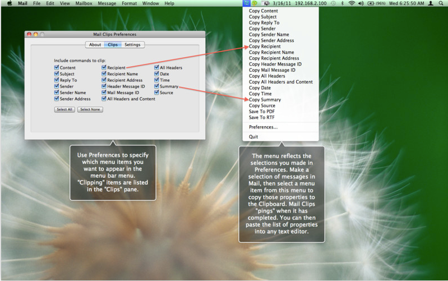The image size is (448, 281).
Task: Toggle the Recipient Name checkbox
Action: 104,73
